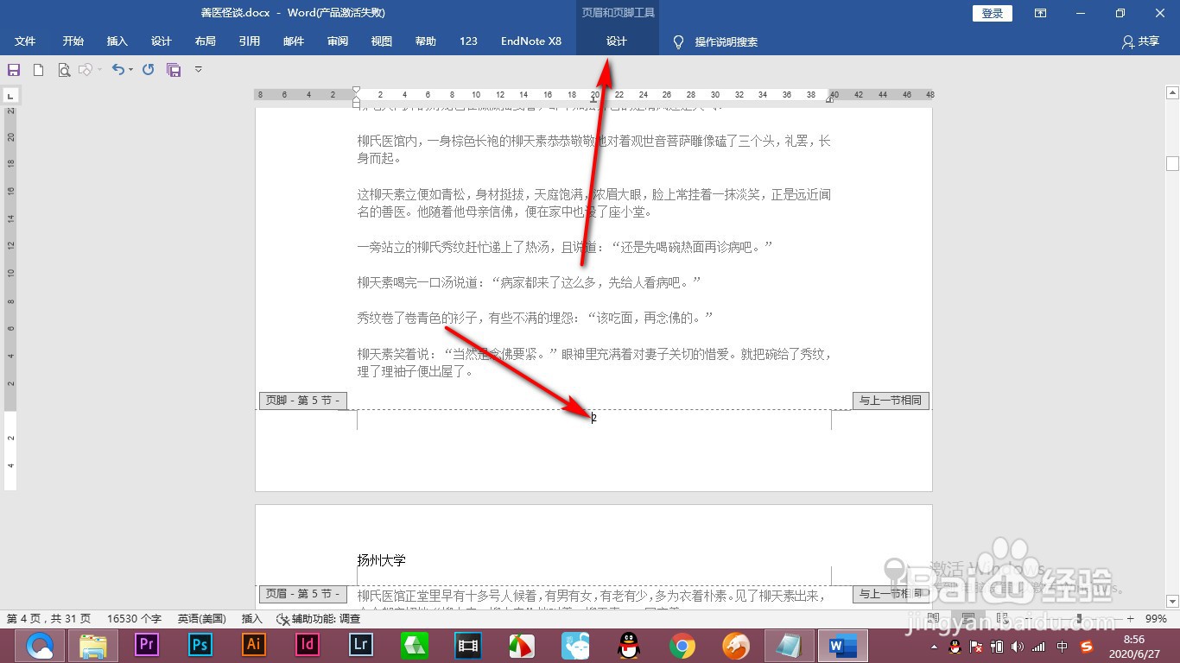This screenshot has width=1180, height=663.
Task: Open the file explorer taskbar icon
Action: (x=92, y=645)
